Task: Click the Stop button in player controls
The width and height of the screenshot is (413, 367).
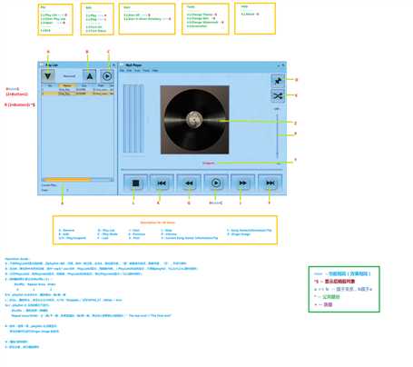Action: [x=135, y=183]
